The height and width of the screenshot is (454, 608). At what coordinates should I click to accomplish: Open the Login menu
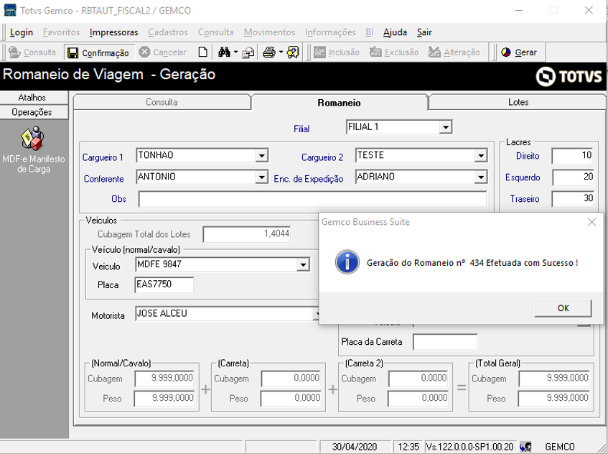(22, 32)
